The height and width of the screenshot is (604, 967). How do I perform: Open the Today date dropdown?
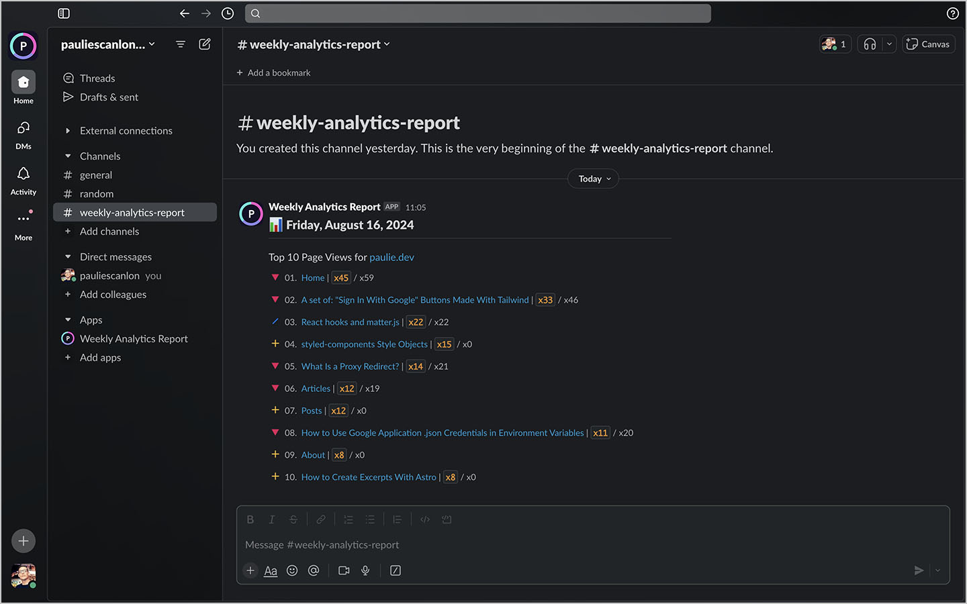click(x=592, y=179)
